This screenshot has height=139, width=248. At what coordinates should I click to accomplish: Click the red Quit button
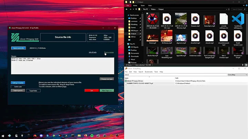tap(92, 90)
